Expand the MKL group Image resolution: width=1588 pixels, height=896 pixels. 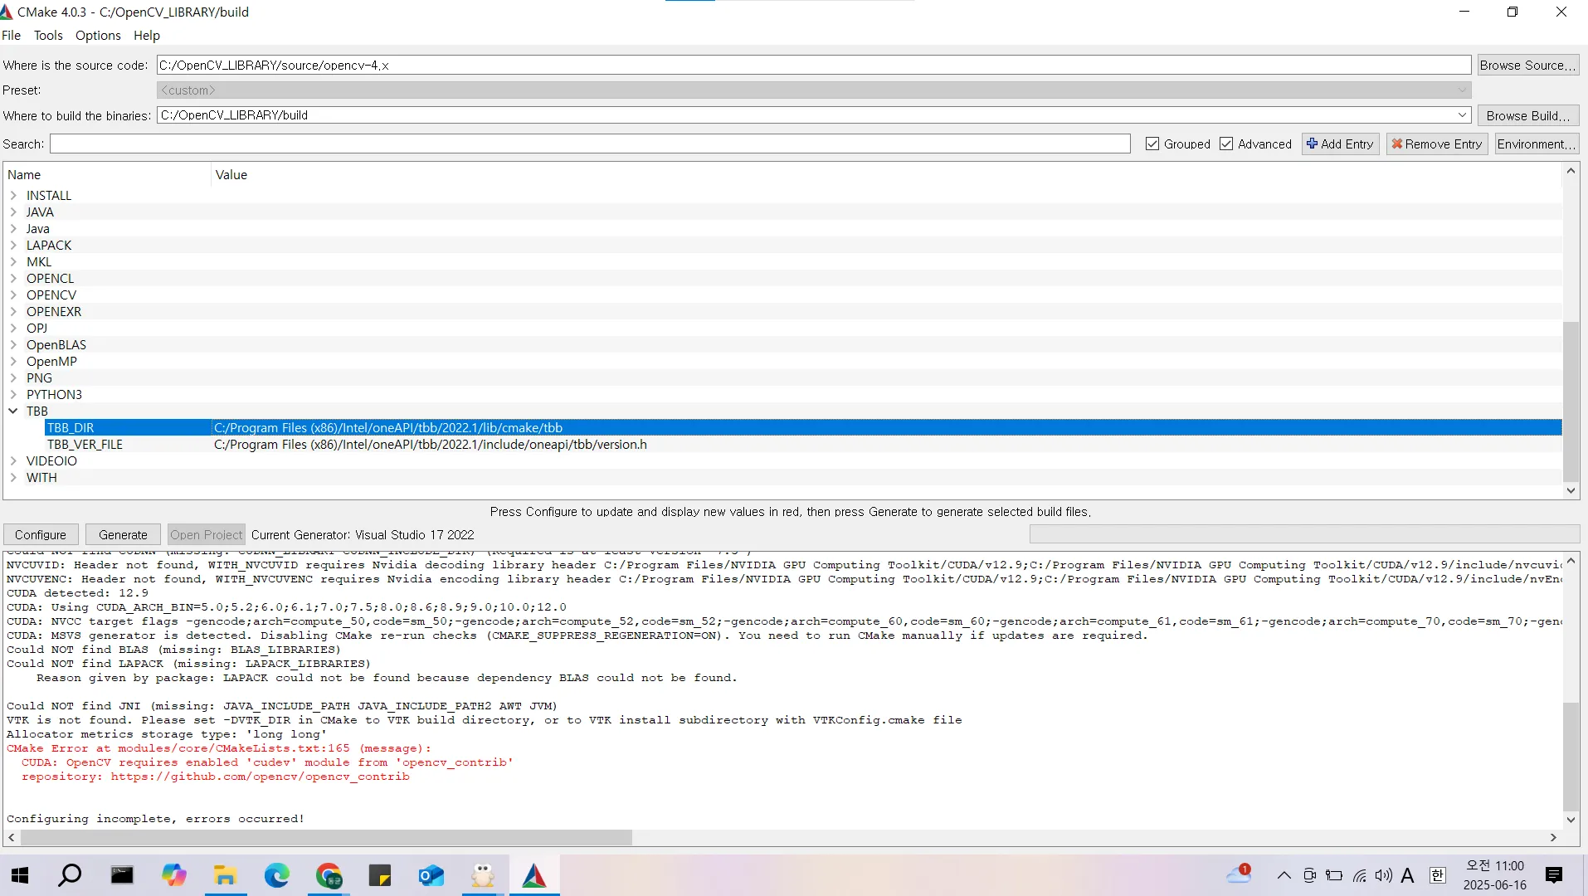[13, 261]
